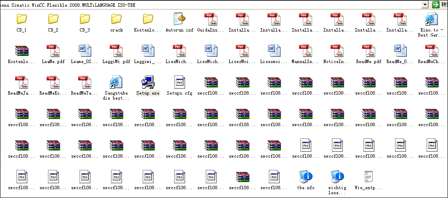Open the Wie_entp text file
Image resolution: width=448 pixels, height=198 pixels.
(369, 177)
